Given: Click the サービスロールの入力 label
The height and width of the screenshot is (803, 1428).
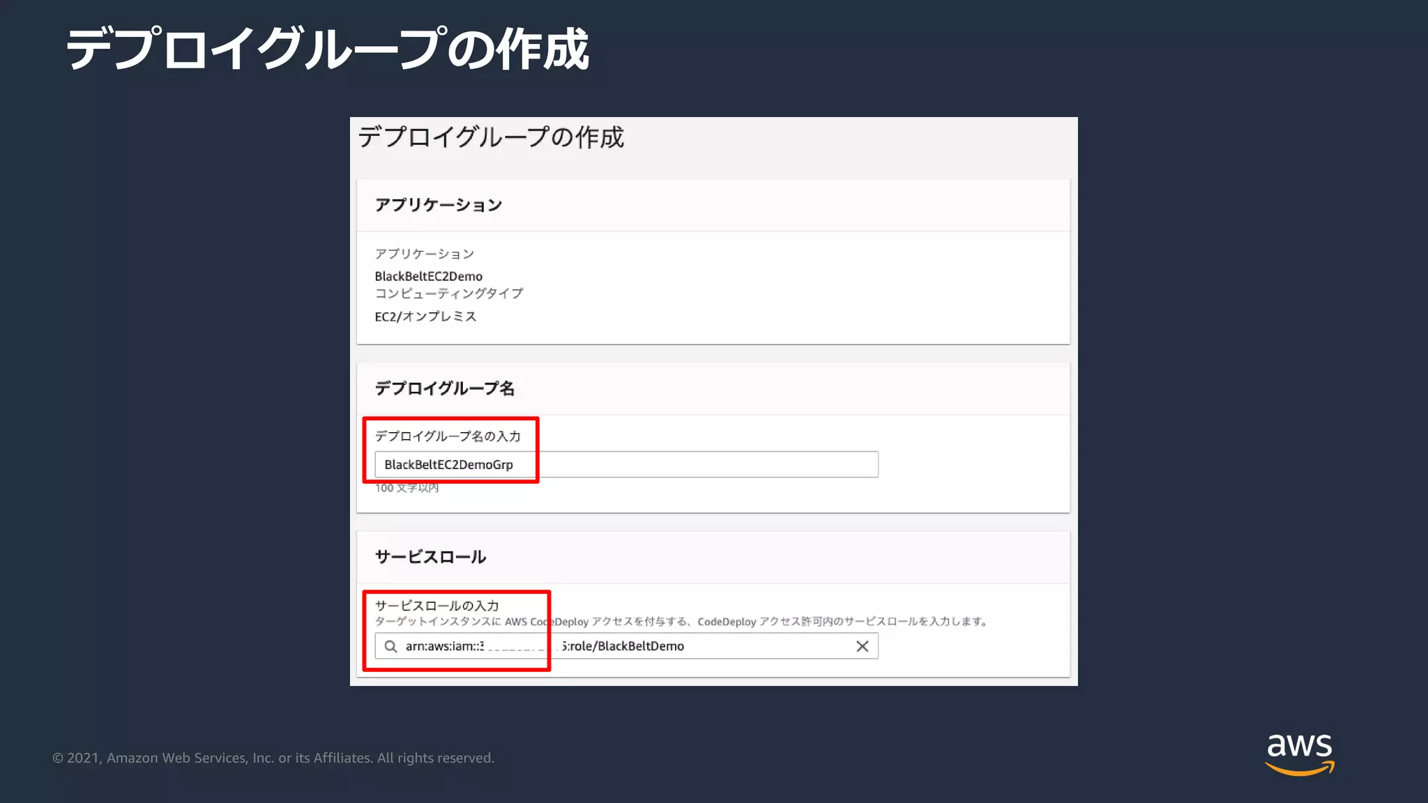Looking at the screenshot, I should tap(437, 606).
